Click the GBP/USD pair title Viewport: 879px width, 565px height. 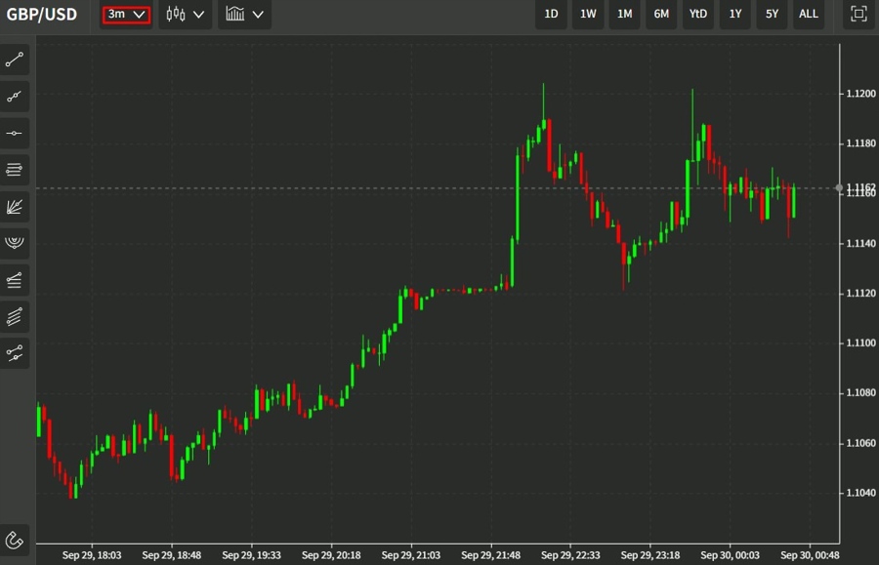[x=41, y=14]
